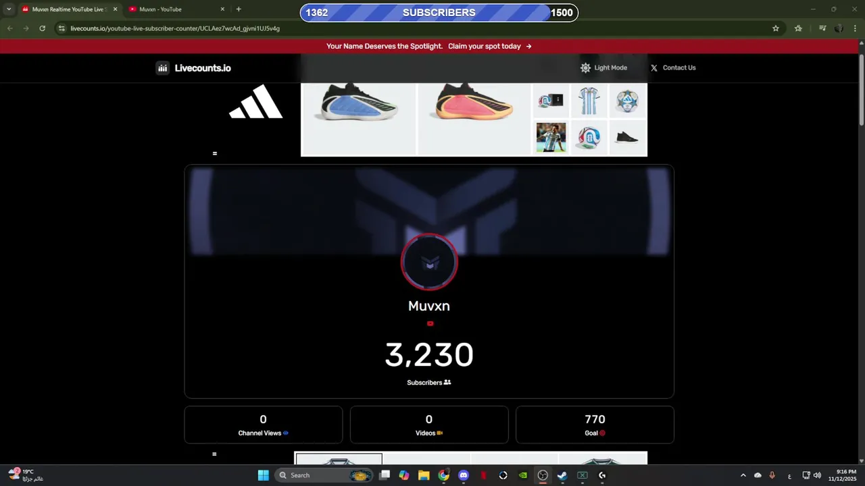
Task: Open the volume control in system tray
Action: click(x=817, y=475)
